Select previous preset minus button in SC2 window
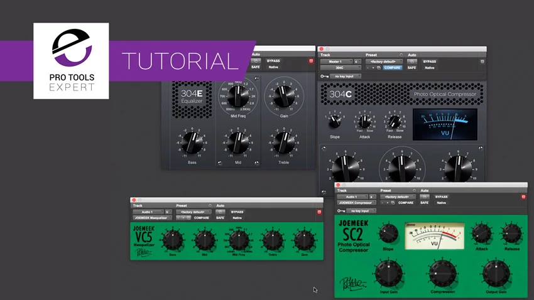 tap(383, 203)
